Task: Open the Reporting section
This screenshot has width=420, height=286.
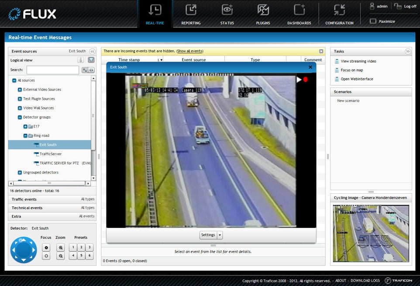Action: point(191,14)
